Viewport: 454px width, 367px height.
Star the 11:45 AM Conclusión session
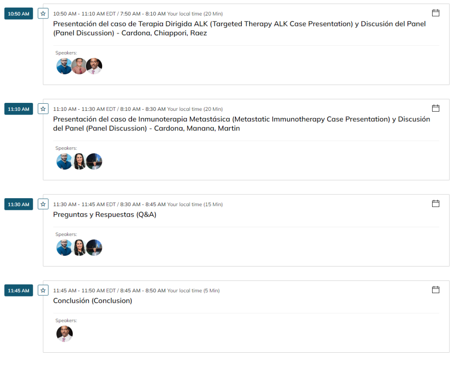pyautogui.click(x=43, y=290)
